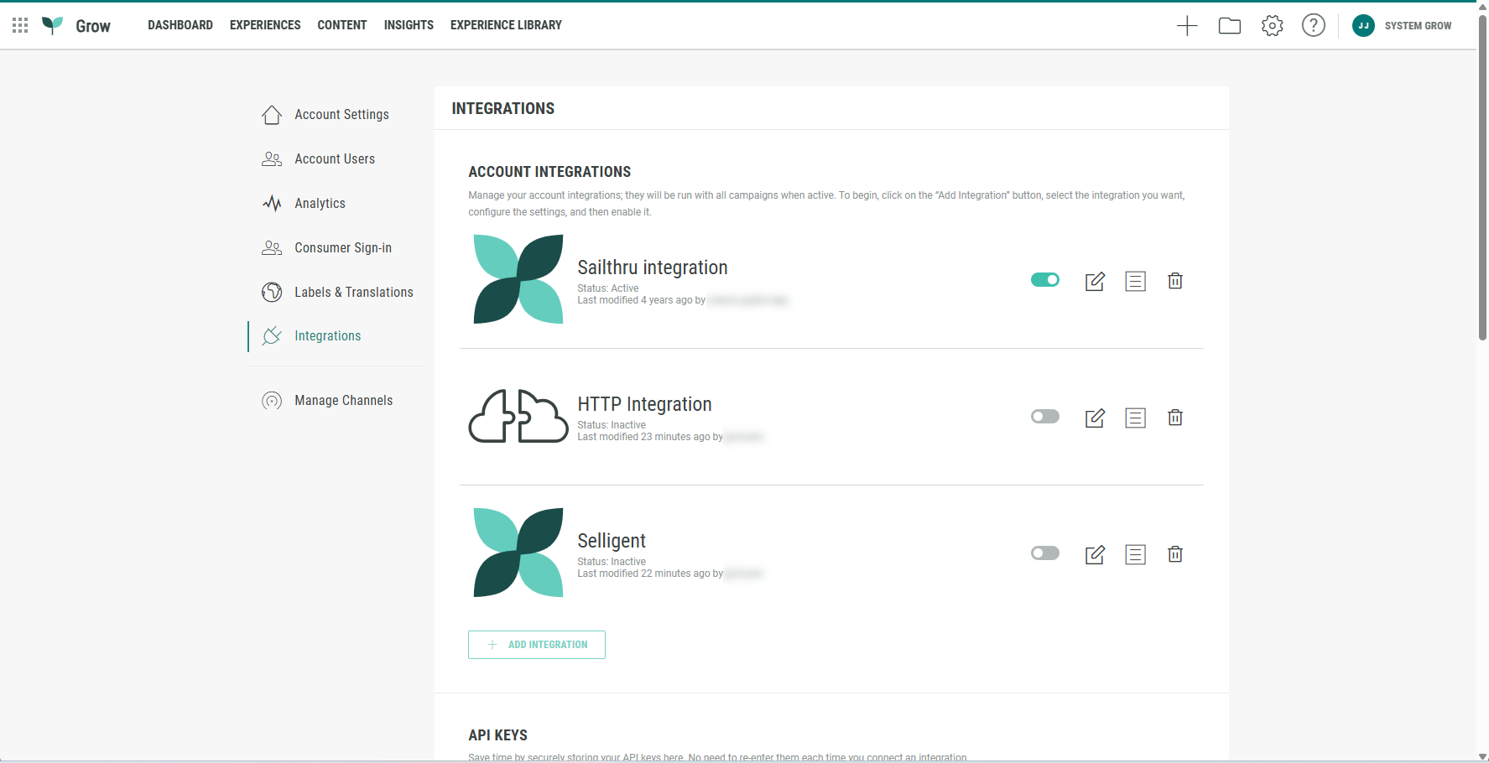Open logs list for Selligent integration
Screen dimensions: 1489x763
coord(1135,555)
